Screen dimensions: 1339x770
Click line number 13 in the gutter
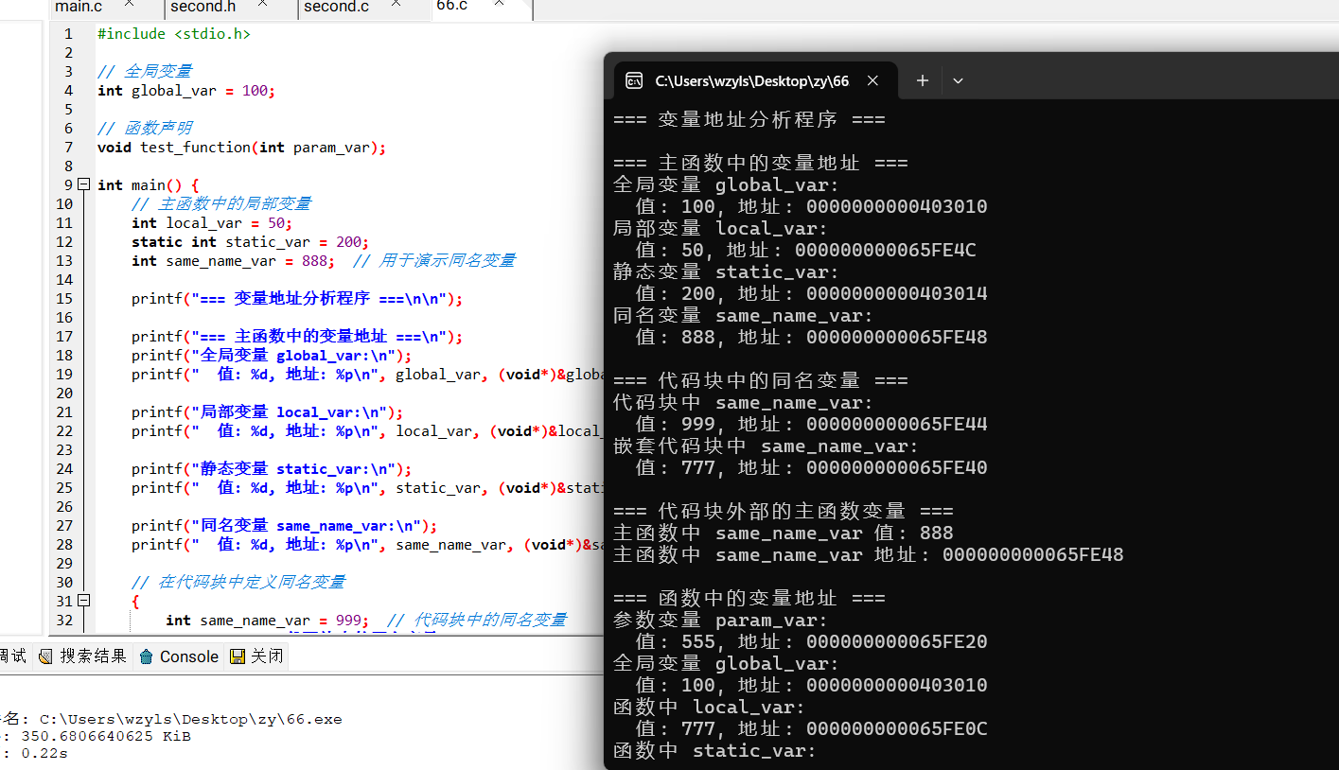64,261
